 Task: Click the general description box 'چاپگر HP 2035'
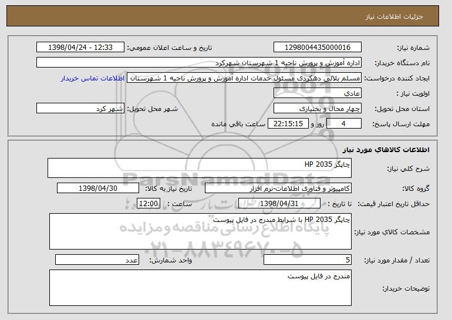pyautogui.click(x=200, y=168)
